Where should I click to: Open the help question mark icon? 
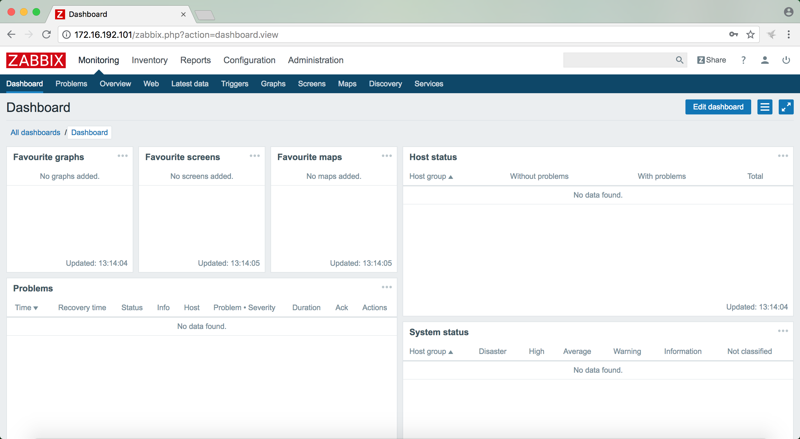tap(743, 60)
